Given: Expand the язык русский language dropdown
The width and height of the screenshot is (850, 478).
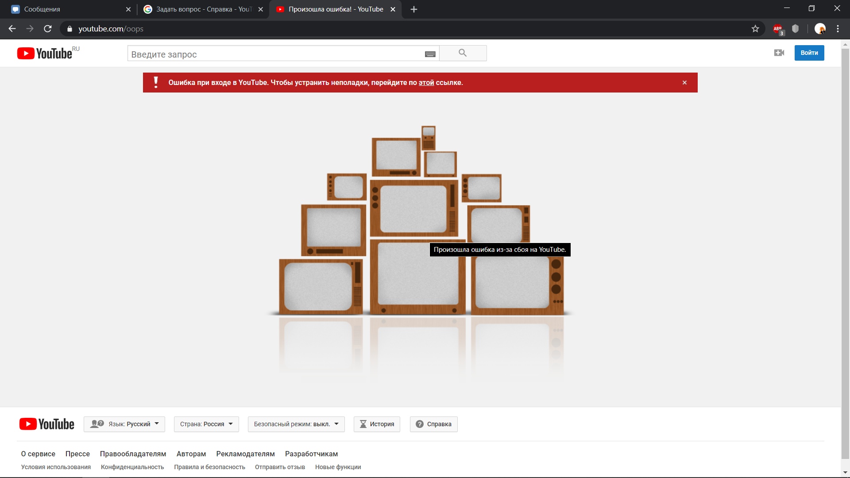Looking at the screenshot, I should (126, 424).
